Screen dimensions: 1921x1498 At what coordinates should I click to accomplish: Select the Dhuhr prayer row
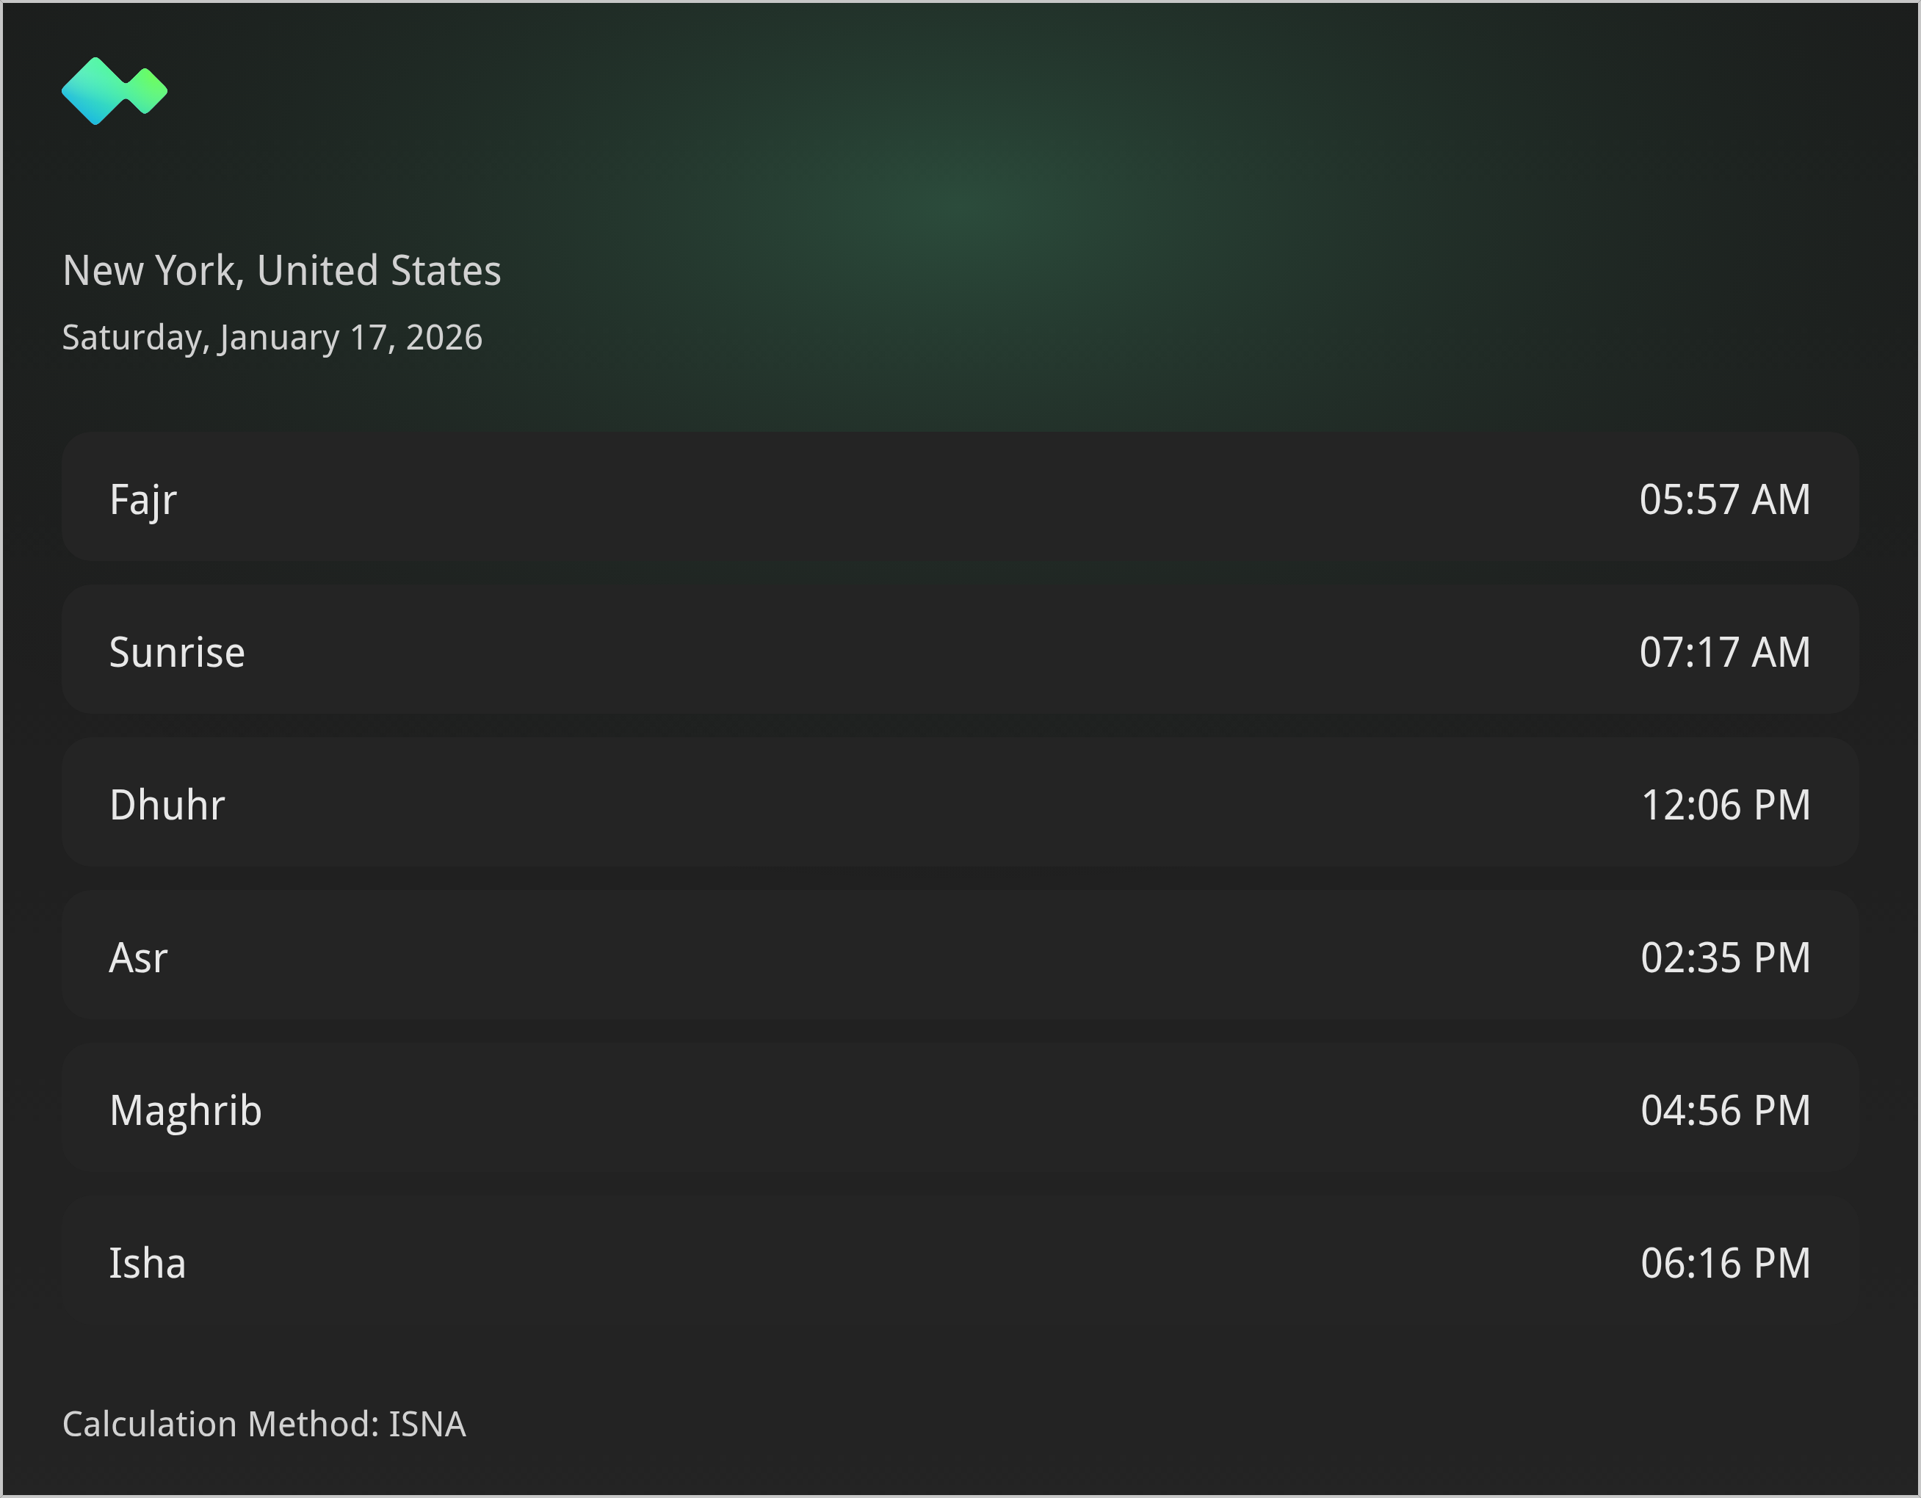coord(960,803)
